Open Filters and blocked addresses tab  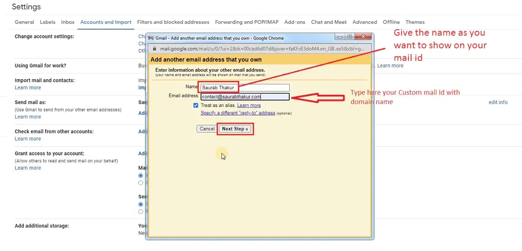click(173, 22)
